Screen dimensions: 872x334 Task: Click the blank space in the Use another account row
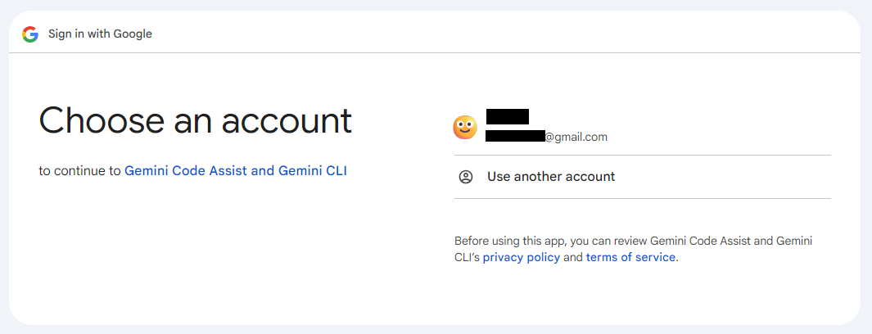[723, 177]
